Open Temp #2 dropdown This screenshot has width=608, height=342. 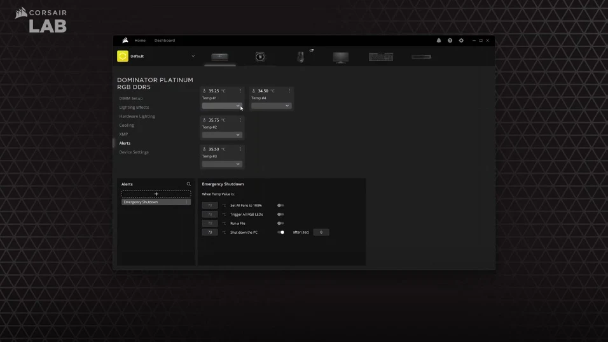pyautogui.click(x=222, y=135)
